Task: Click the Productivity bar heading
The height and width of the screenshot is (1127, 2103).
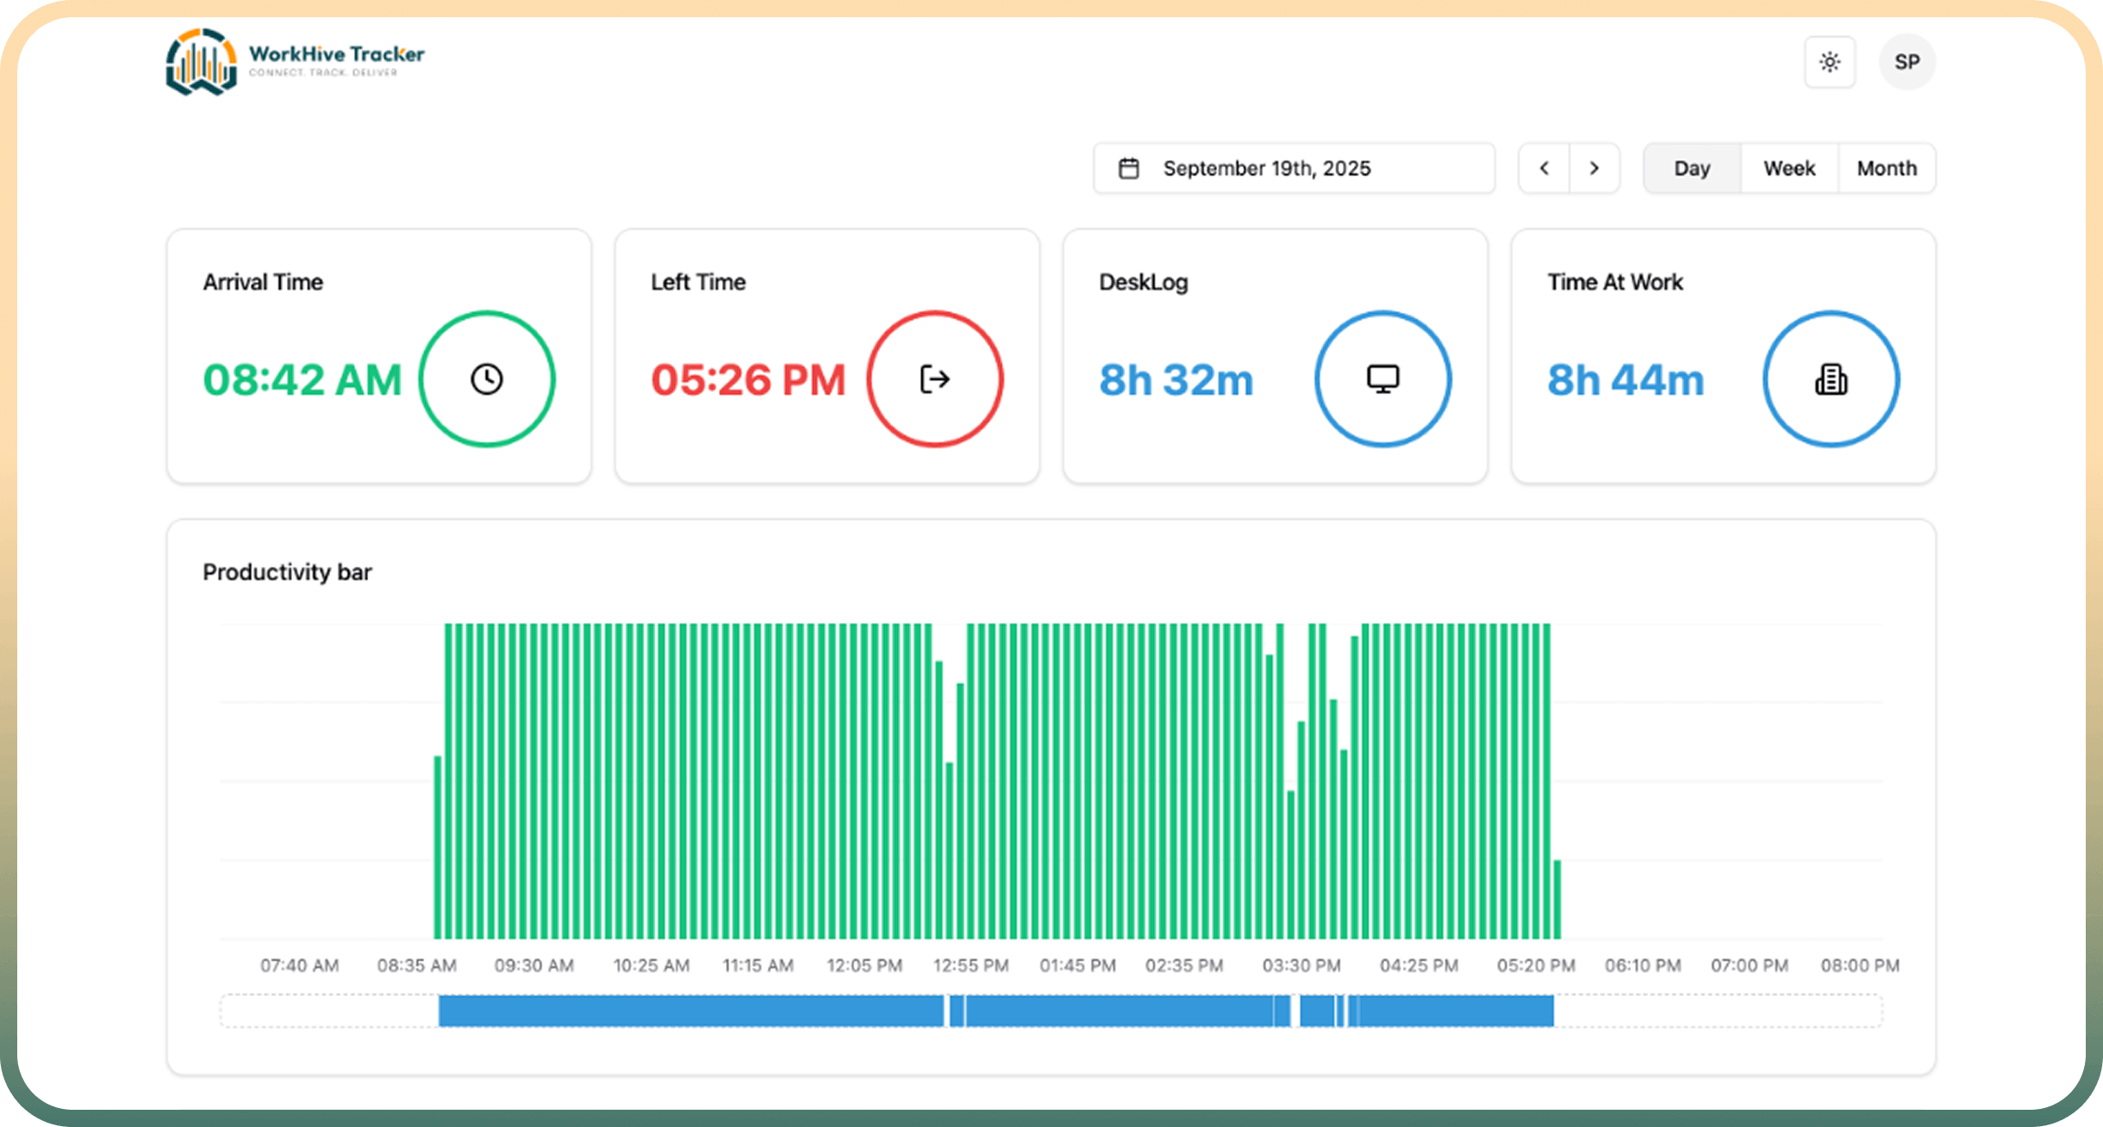Action: [287, 572]
